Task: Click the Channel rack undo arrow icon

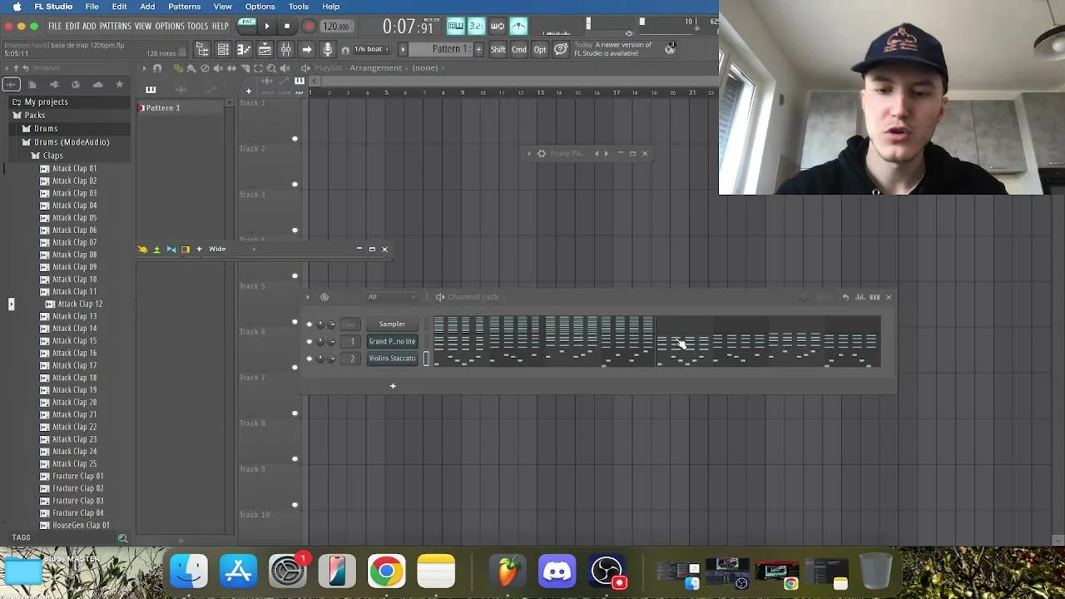Action: coord(845,297)
